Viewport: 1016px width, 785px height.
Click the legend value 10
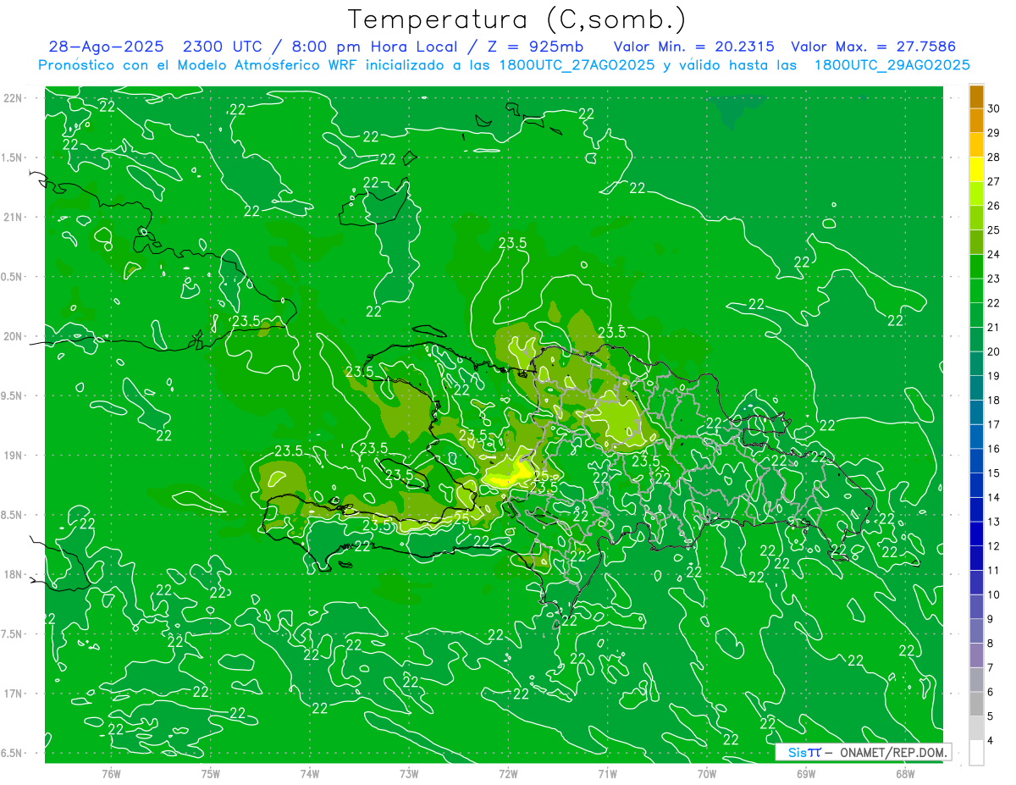[993, 594]
